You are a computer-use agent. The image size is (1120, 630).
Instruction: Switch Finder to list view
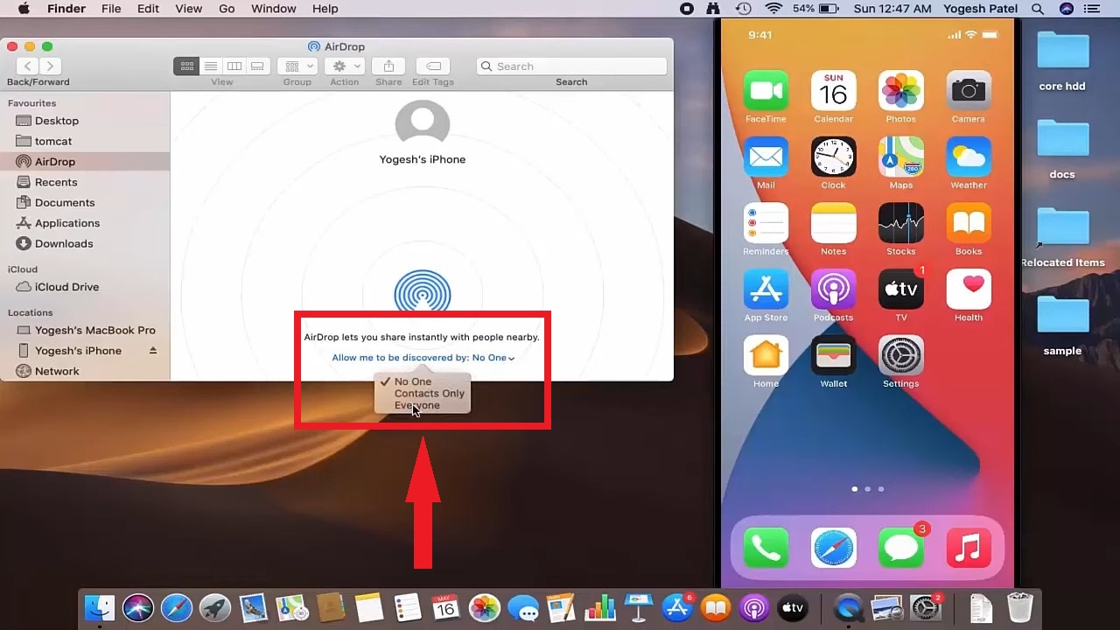[x=211, y=66]
